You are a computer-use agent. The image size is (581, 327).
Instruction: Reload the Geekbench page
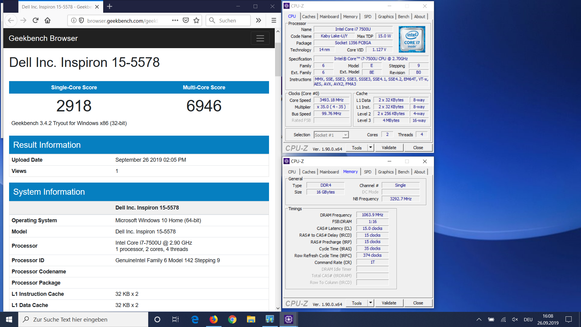pyautogui.click(x=35, y=20)
